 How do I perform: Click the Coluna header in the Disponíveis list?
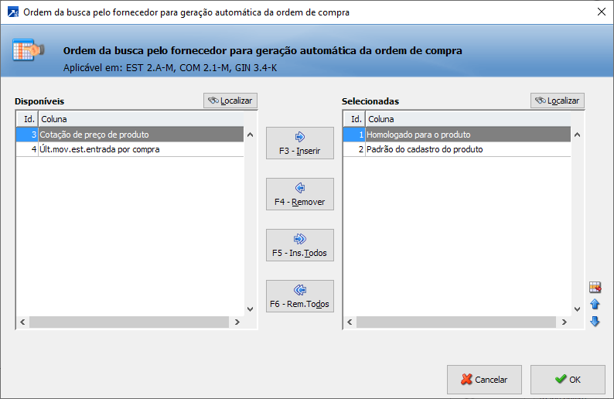(x=141, y=119)
